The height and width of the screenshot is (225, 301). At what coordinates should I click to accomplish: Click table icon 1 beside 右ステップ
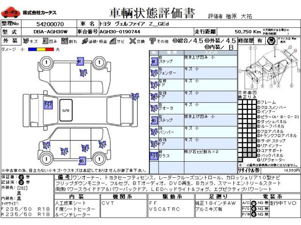coord(154,61)
